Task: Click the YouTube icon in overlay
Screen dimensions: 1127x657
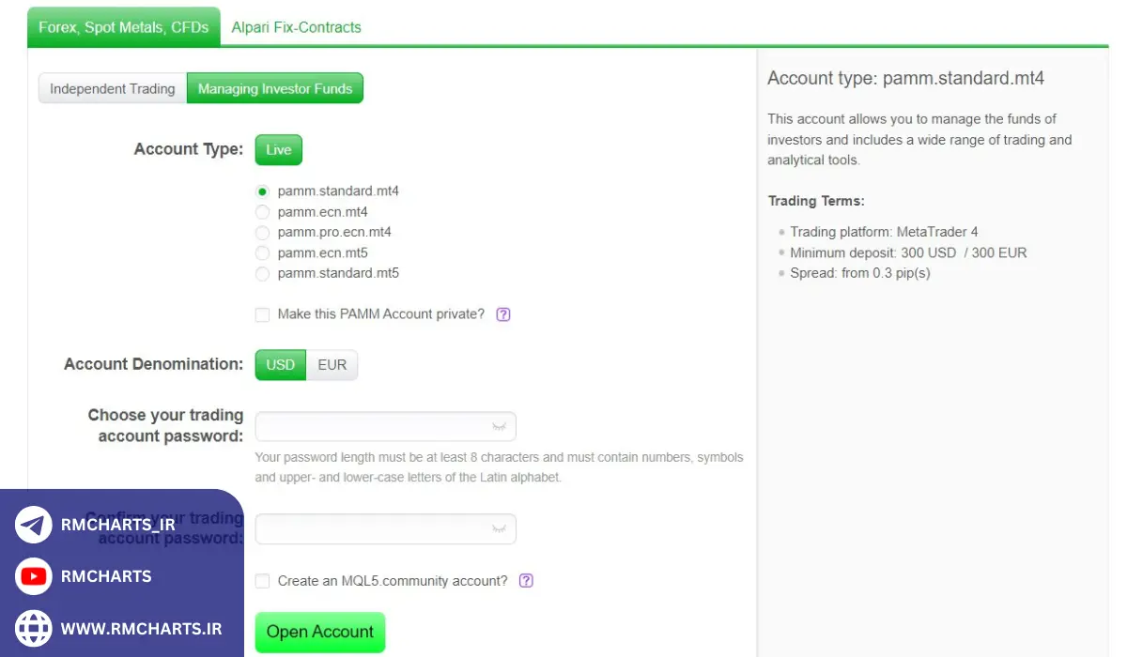Action: (x=34, y=576)
